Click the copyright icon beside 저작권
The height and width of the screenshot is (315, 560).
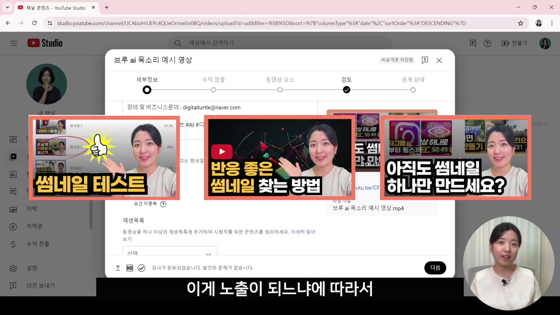(x=13, y=227)
